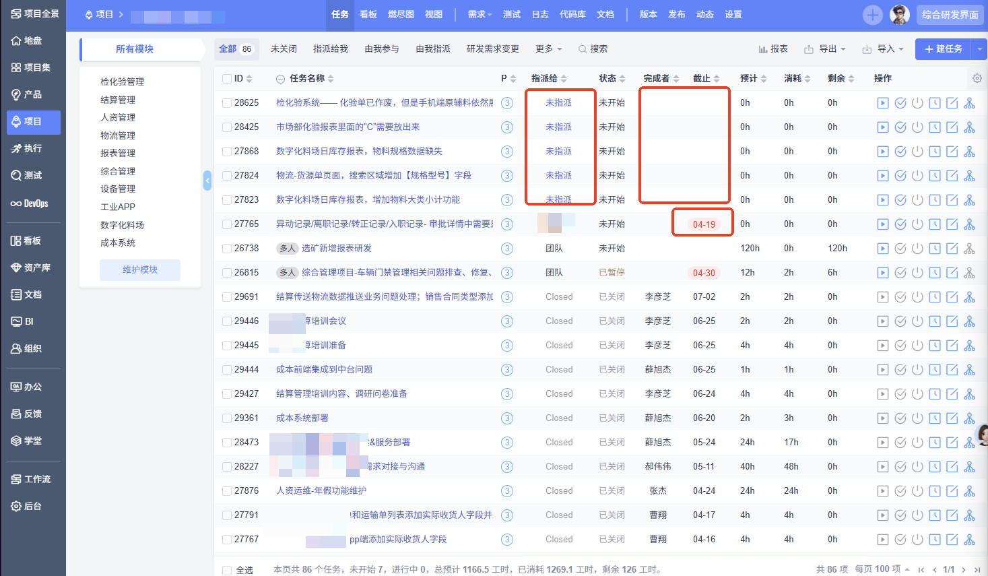This screenshot has height=576, width=988.
Task: Tick checkbox for task 29444
Action: pos(227,370)
